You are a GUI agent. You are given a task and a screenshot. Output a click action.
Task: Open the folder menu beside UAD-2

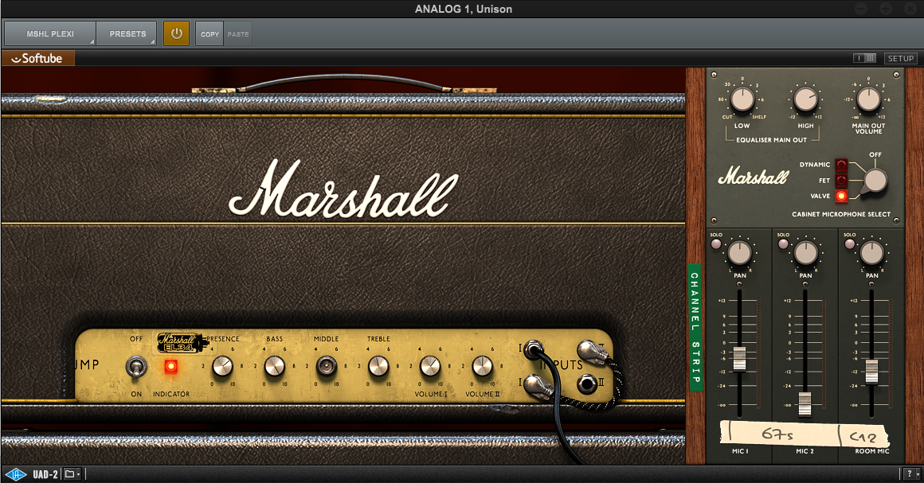(x=72, y=474)
